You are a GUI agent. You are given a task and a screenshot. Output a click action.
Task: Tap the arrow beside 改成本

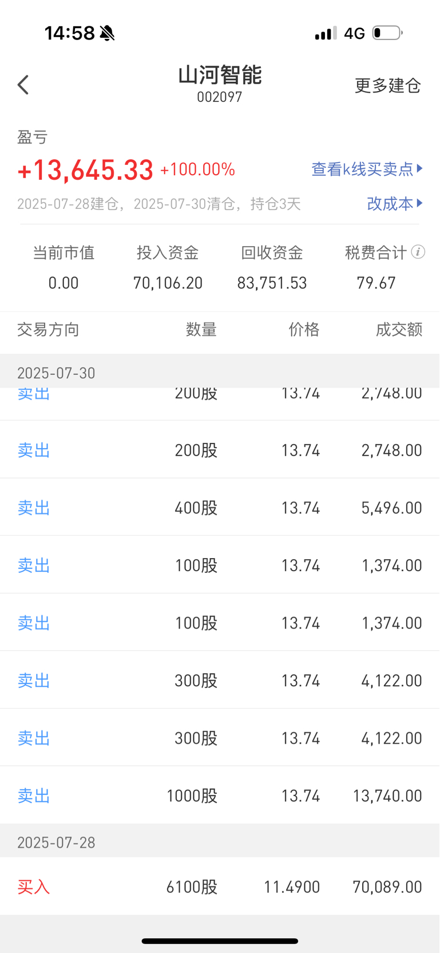tap(420, 203)
